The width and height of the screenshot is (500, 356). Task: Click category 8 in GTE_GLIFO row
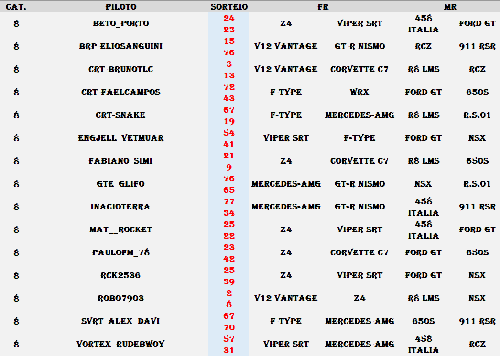coord(16,184)
